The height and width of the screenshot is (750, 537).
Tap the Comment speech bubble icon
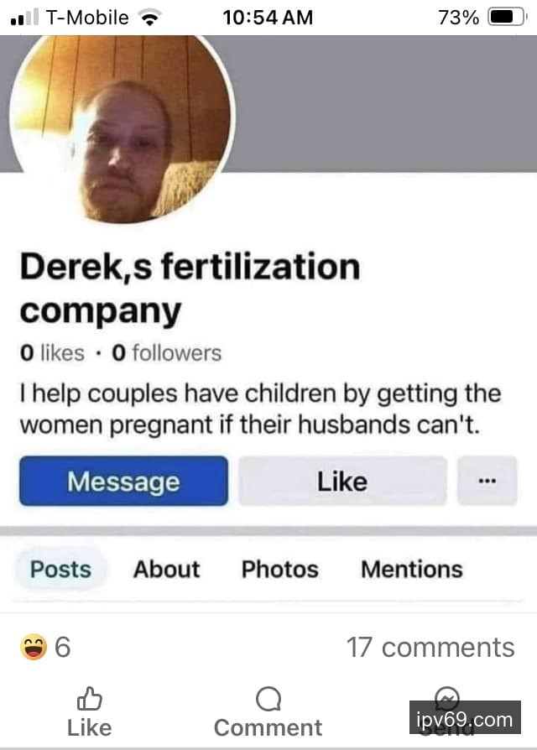(x=268, y=700)
